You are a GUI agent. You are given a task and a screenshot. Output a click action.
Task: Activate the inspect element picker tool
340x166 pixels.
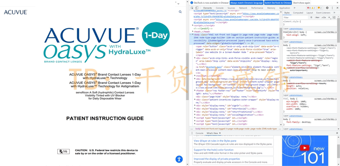tap(192, 8)
